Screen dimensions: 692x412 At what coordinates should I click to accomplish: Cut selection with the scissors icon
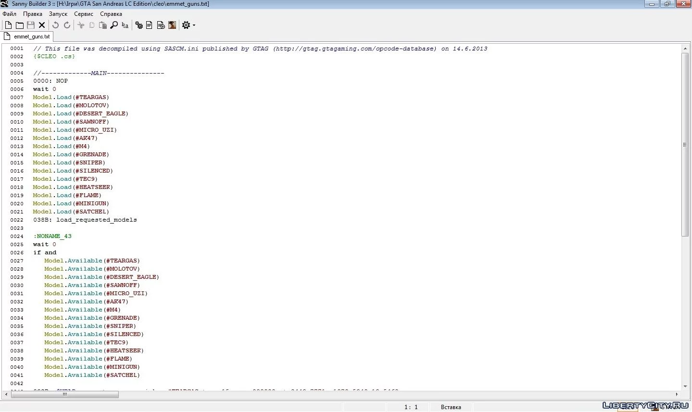click(x=81, y=25)
